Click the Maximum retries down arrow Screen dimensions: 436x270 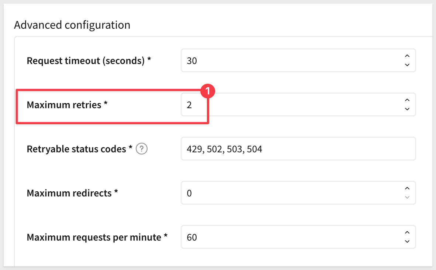tap(407, 109)
